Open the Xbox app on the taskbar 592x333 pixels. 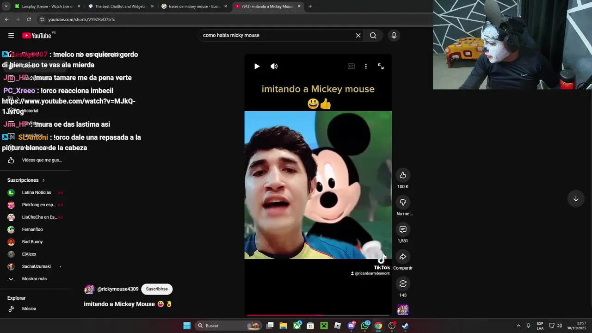point(297,326)
